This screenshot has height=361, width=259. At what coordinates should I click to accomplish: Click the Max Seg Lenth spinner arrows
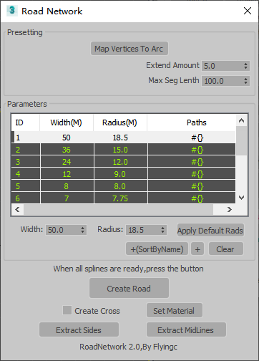point(245,81)
